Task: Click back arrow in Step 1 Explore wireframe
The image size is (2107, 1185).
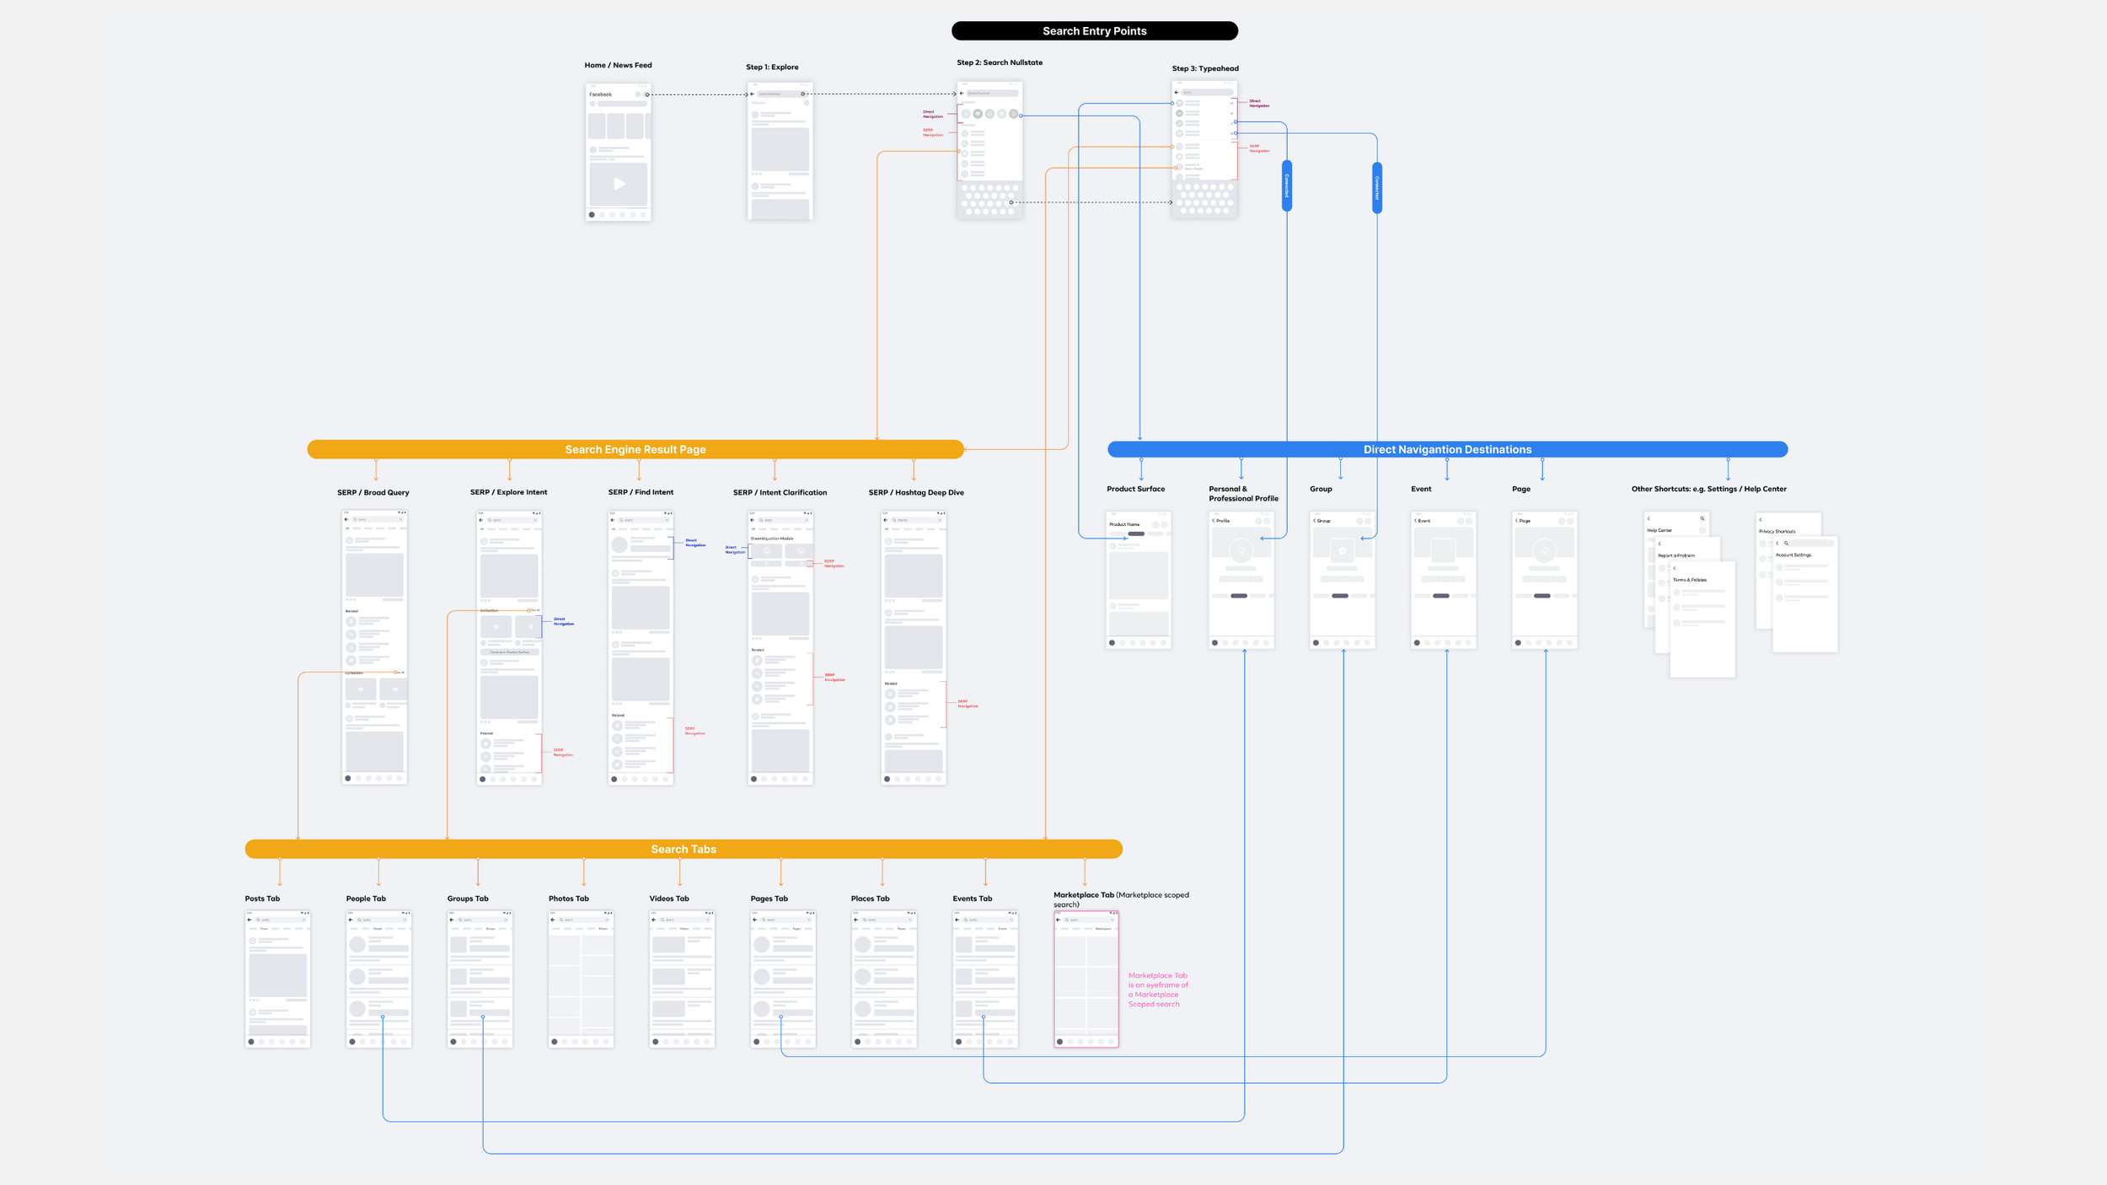Action: tap(753, 94)
